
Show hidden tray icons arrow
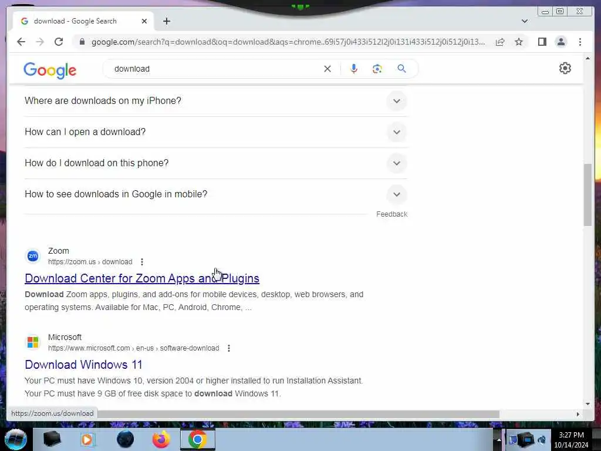(499, 440)
